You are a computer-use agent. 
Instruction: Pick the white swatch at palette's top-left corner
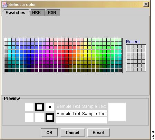click(x=6, y=40)
